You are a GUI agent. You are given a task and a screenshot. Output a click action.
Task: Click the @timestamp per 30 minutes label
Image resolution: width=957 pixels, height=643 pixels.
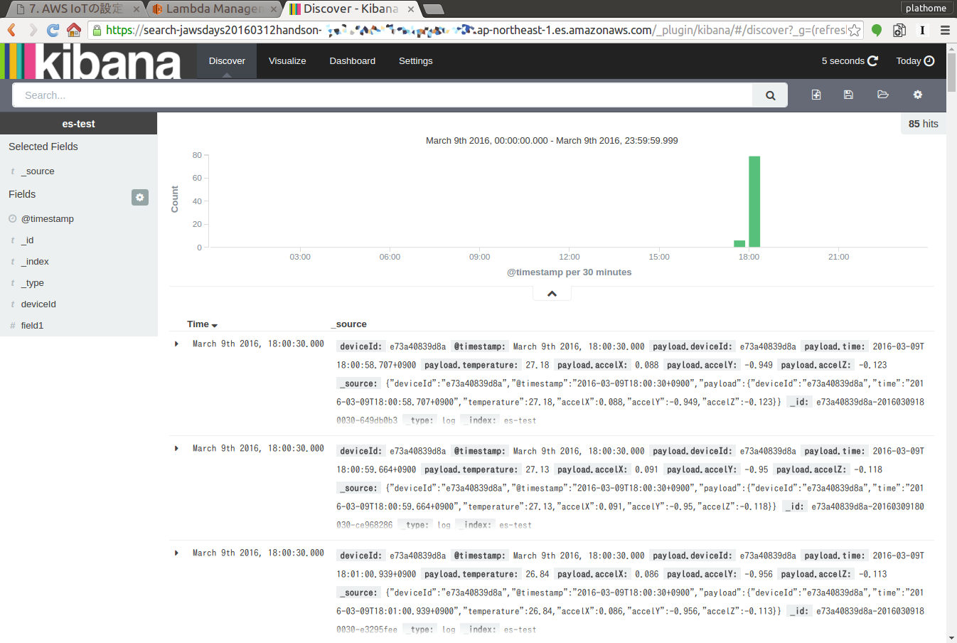coord(569,272)
